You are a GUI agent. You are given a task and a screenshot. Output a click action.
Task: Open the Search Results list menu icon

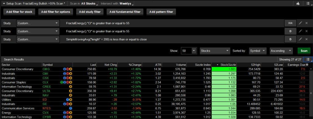[308, 60]
